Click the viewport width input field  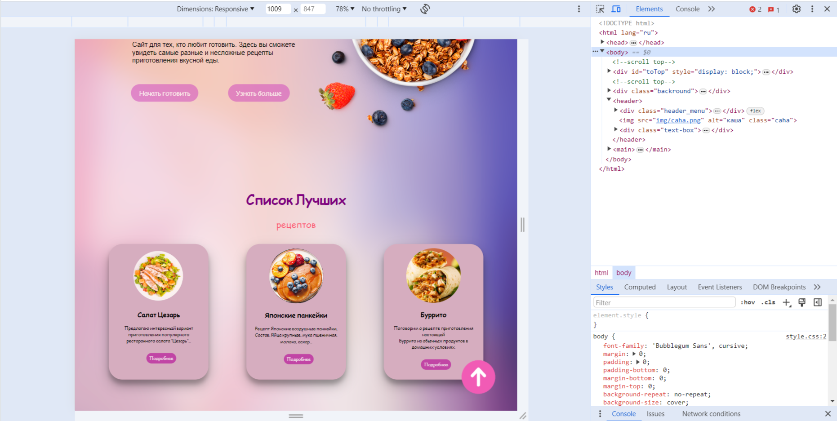click(277, 9)
